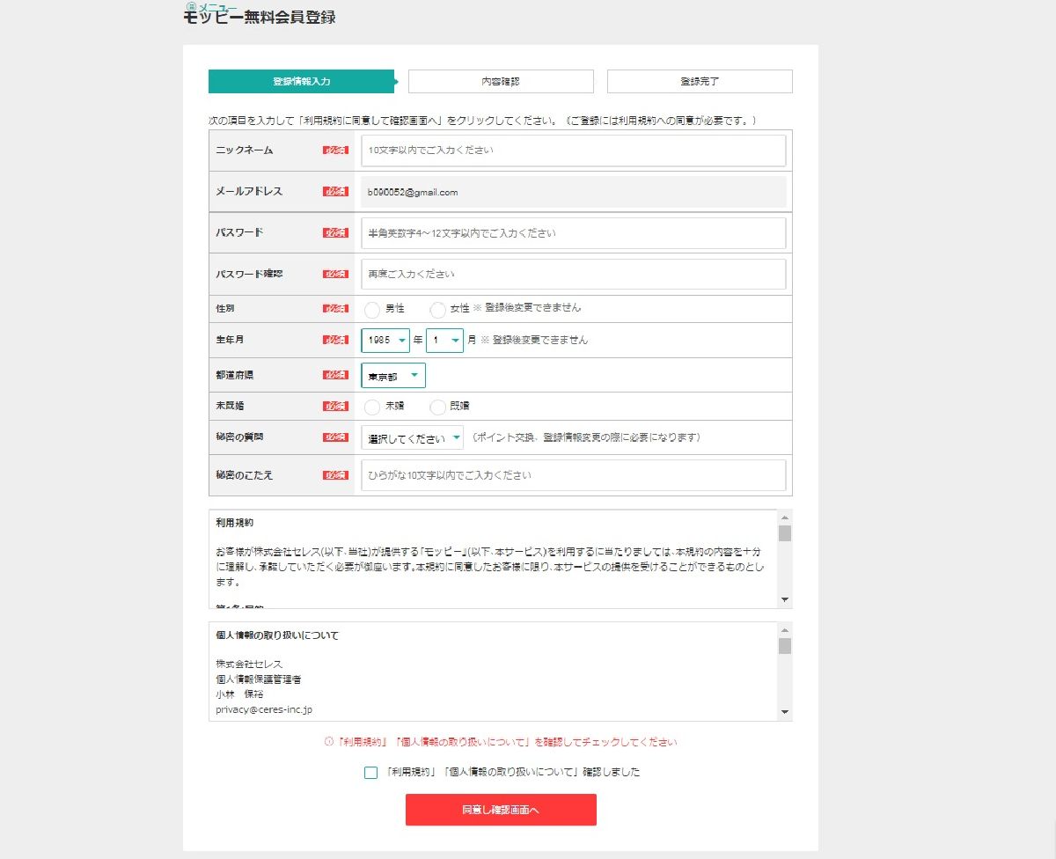Focus the パスワード input field
Screen dimensions: 1056x859
[x=573, y=233]
